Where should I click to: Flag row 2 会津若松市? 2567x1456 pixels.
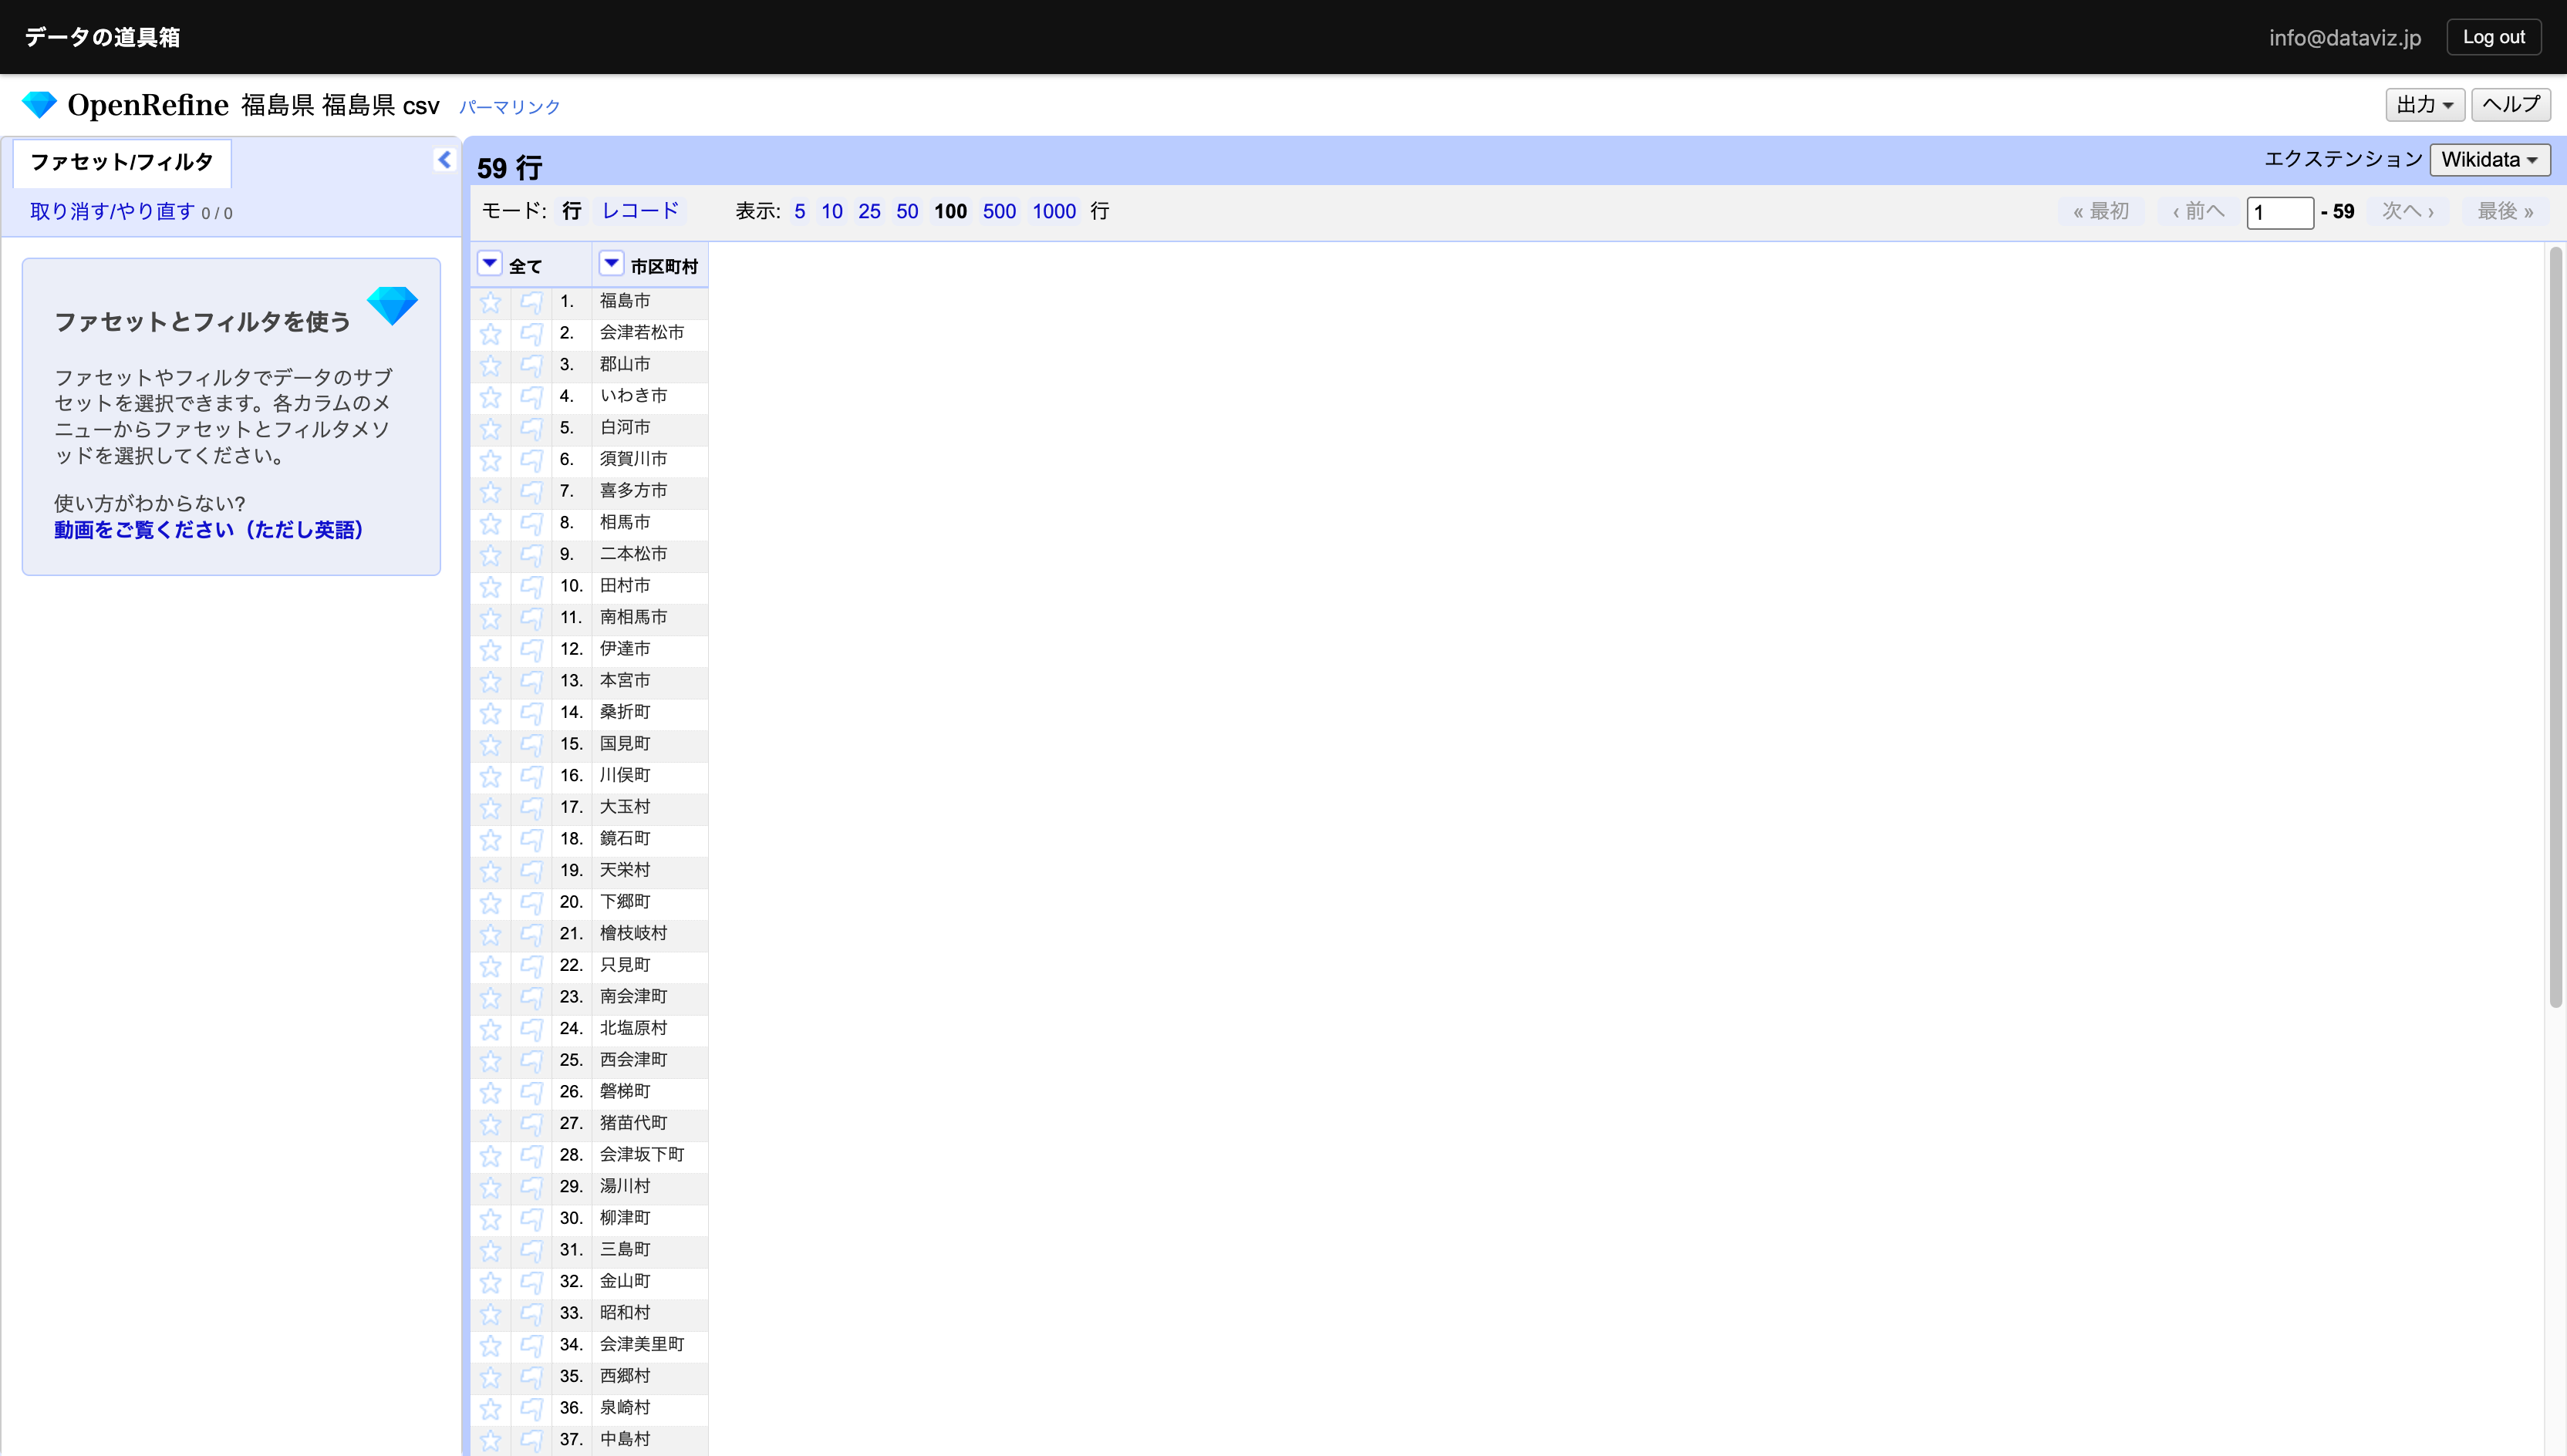pyautogui.click(x=531, y=333)
